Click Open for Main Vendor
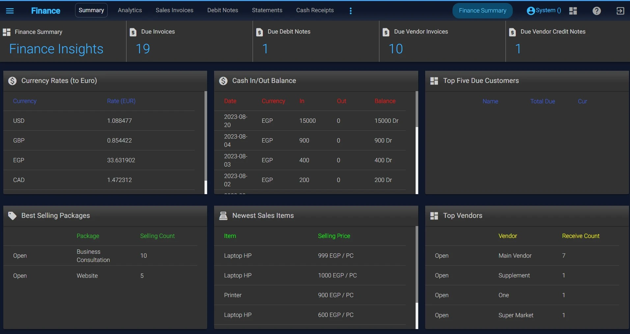 (442, 256)
